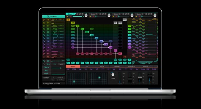Viewport: 201px width, 109px height.
Task: Click the S2 node in the matrix
Action: click(x=115, y=51)
